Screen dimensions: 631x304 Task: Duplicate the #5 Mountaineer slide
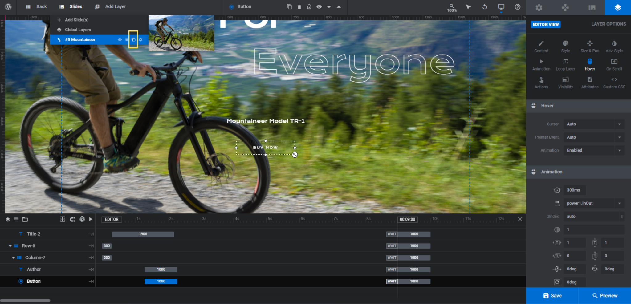coord(133,39)
